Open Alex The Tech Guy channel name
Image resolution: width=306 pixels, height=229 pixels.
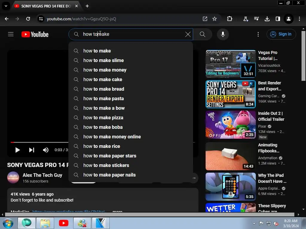tap(42, 175)
